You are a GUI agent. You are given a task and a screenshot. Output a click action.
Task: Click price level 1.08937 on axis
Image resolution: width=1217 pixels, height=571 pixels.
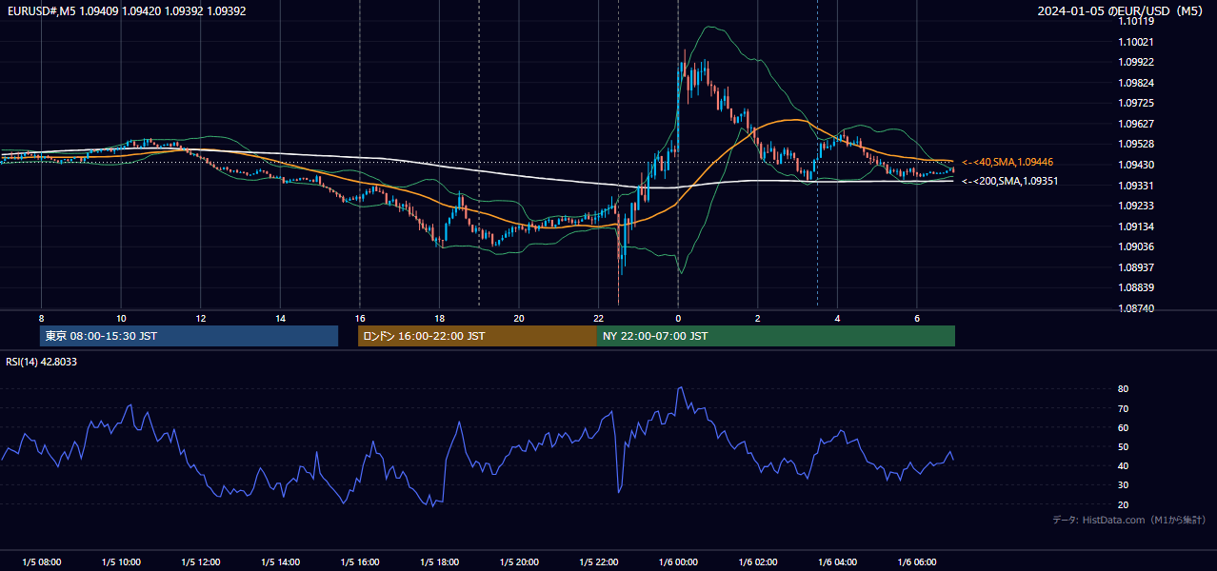click(1136, 267)
